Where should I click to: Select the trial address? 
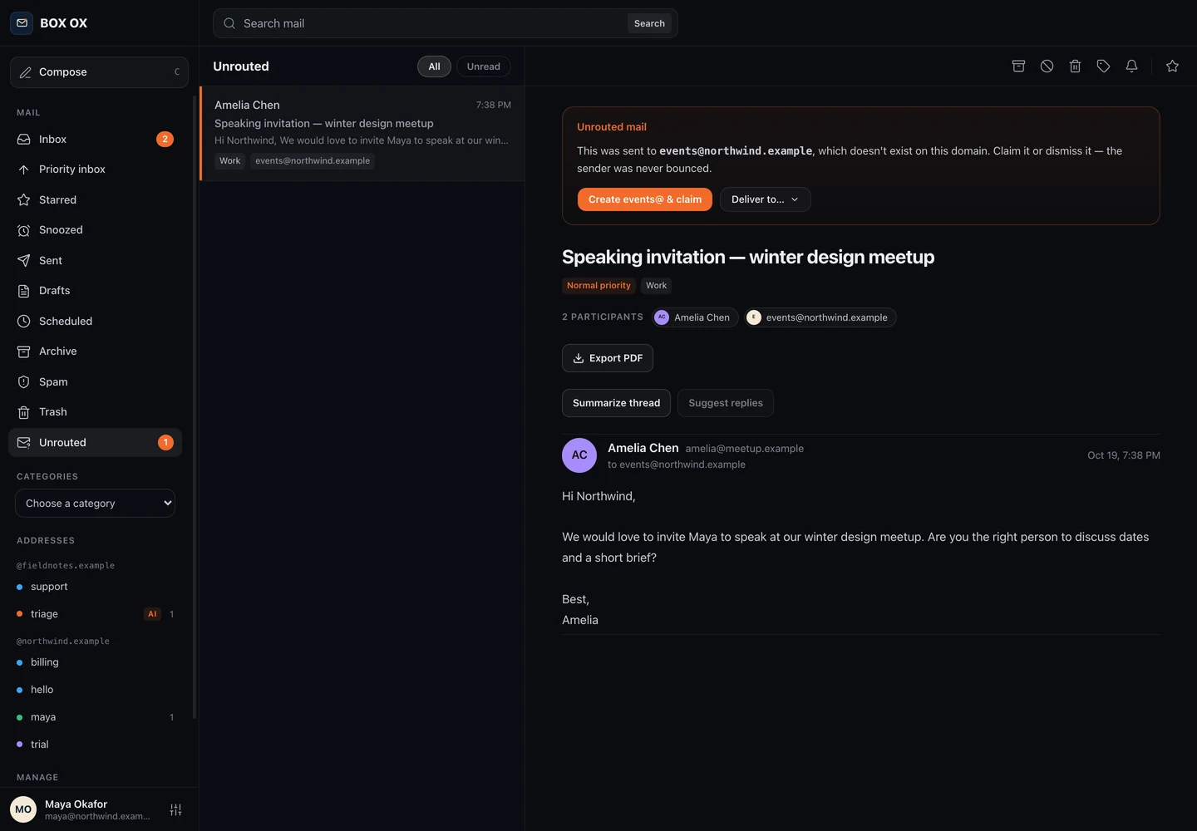(95, 745)
